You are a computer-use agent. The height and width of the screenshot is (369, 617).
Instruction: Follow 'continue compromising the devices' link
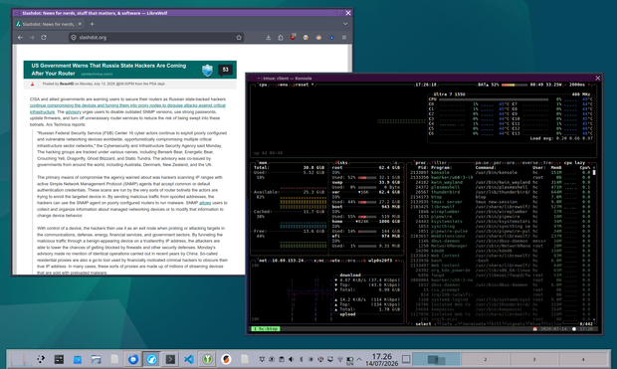(127, 105)
